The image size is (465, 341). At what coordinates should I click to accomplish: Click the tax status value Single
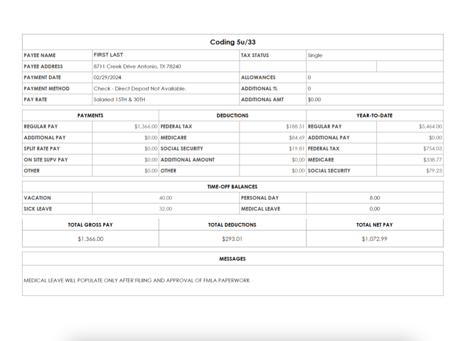pyautogui.click(x=315, y=55)
